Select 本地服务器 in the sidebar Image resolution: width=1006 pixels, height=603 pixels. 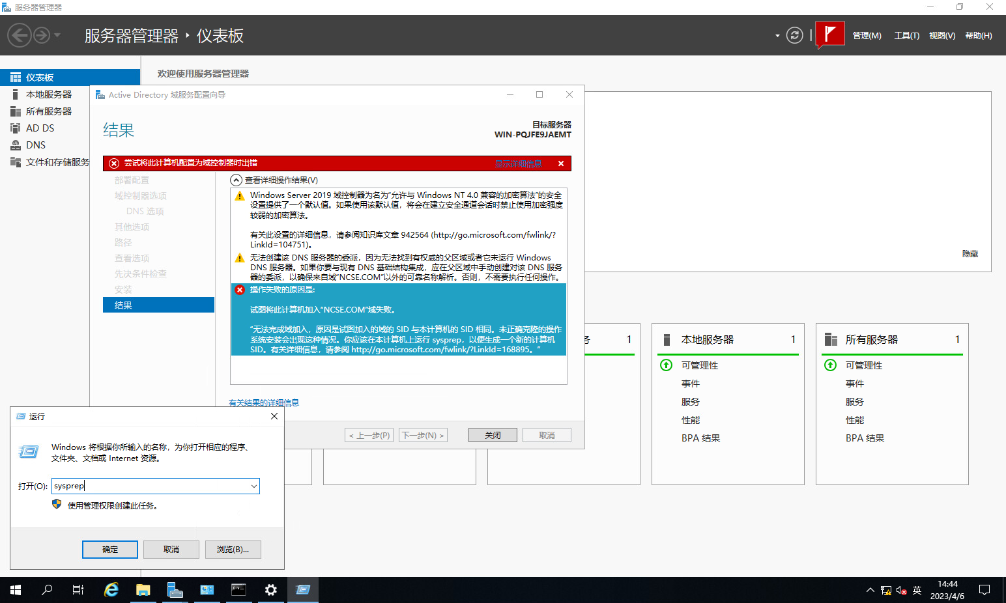click(x=48, y=94)
